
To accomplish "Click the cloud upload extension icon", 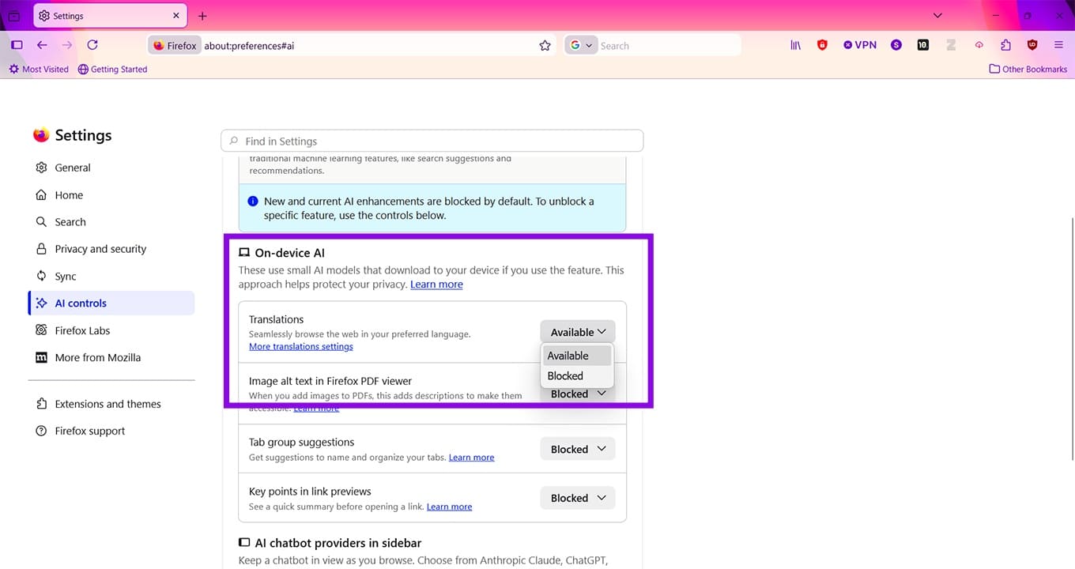I will (x=979, y=45).
